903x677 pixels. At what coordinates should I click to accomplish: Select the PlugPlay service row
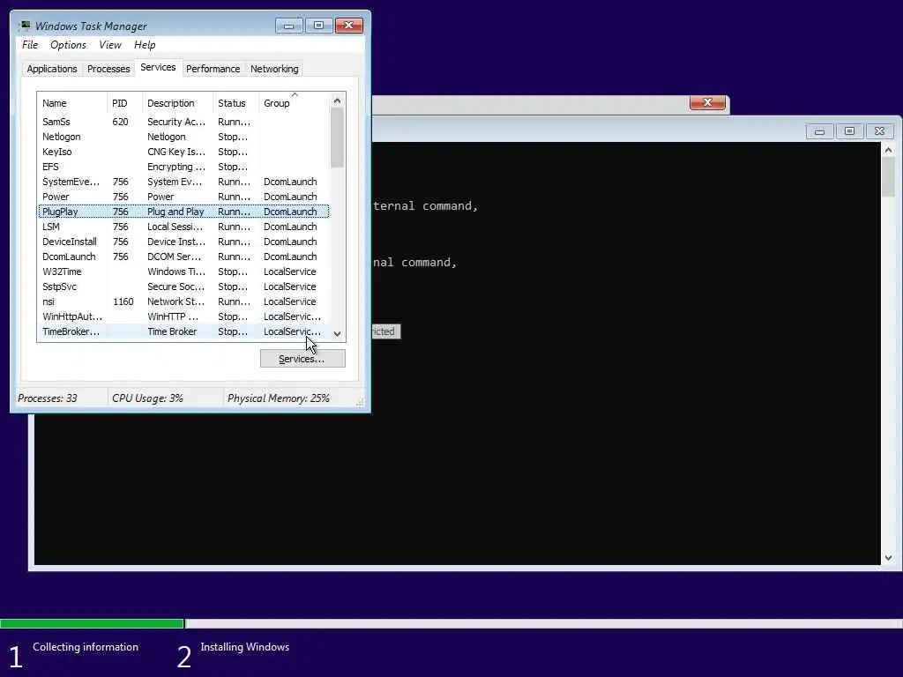click(183, 212)
